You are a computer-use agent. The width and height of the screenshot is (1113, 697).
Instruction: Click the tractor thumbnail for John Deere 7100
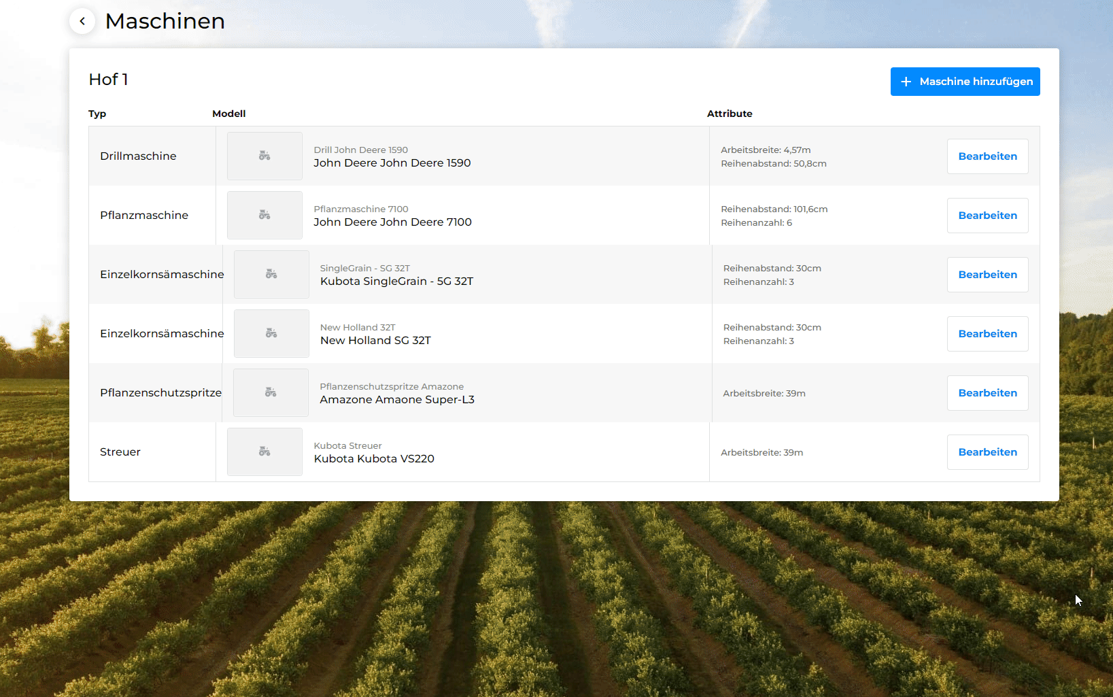coord(264,215)
